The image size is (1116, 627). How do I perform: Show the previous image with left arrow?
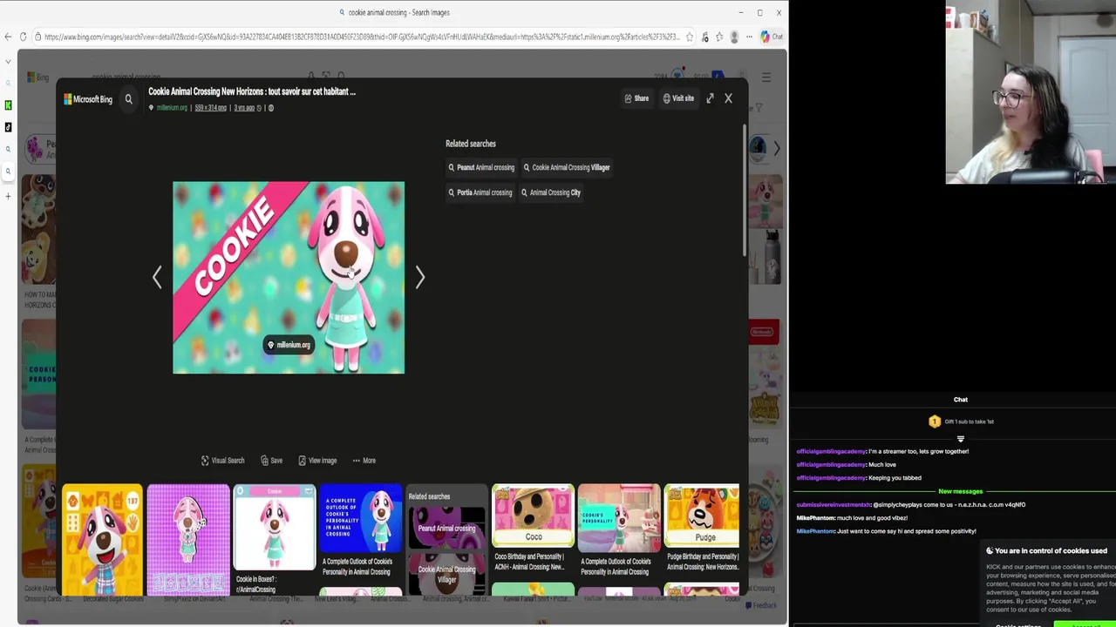coord(157,277)
